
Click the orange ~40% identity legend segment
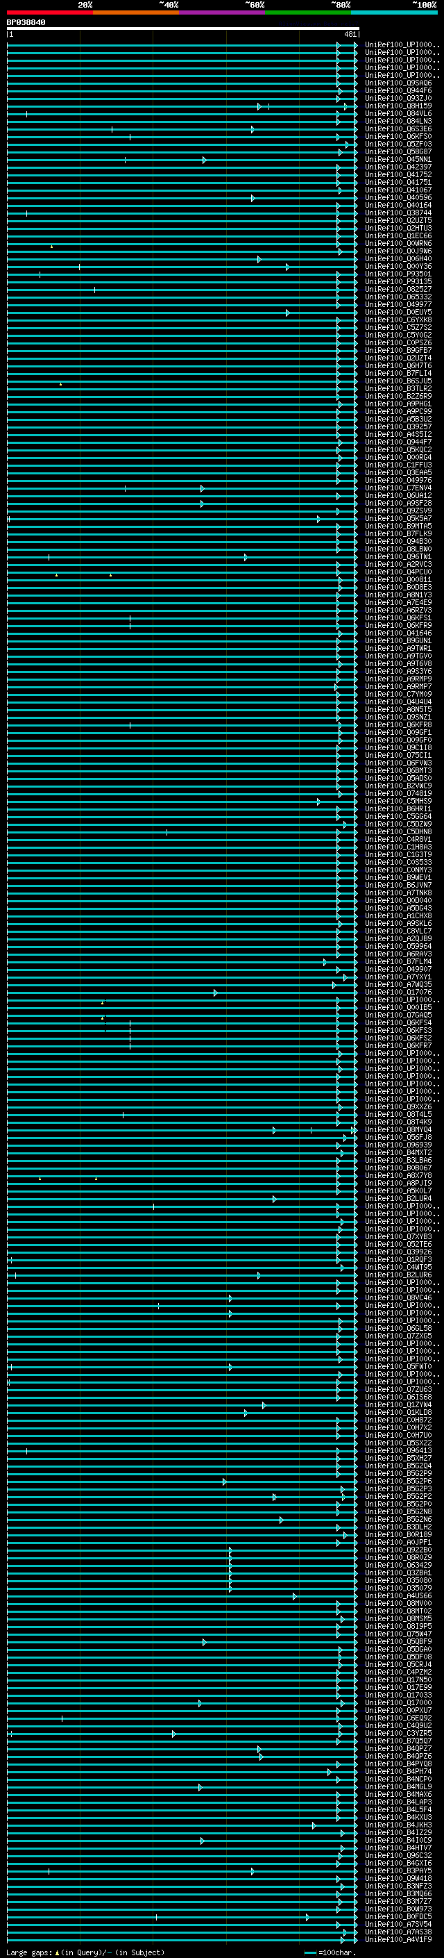(x=136, y=13)
